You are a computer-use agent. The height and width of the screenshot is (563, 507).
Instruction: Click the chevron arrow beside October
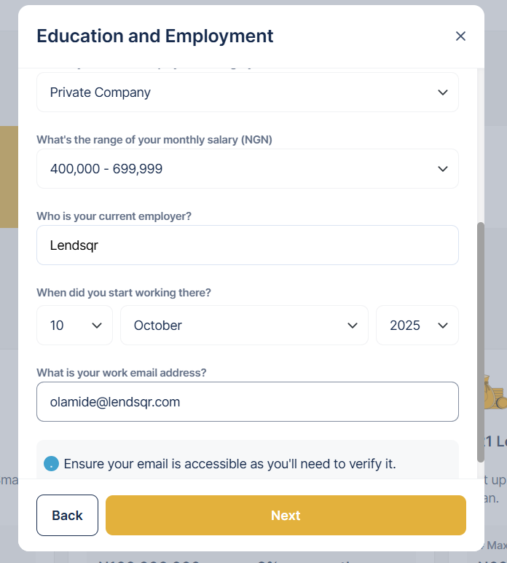[353, 326]
